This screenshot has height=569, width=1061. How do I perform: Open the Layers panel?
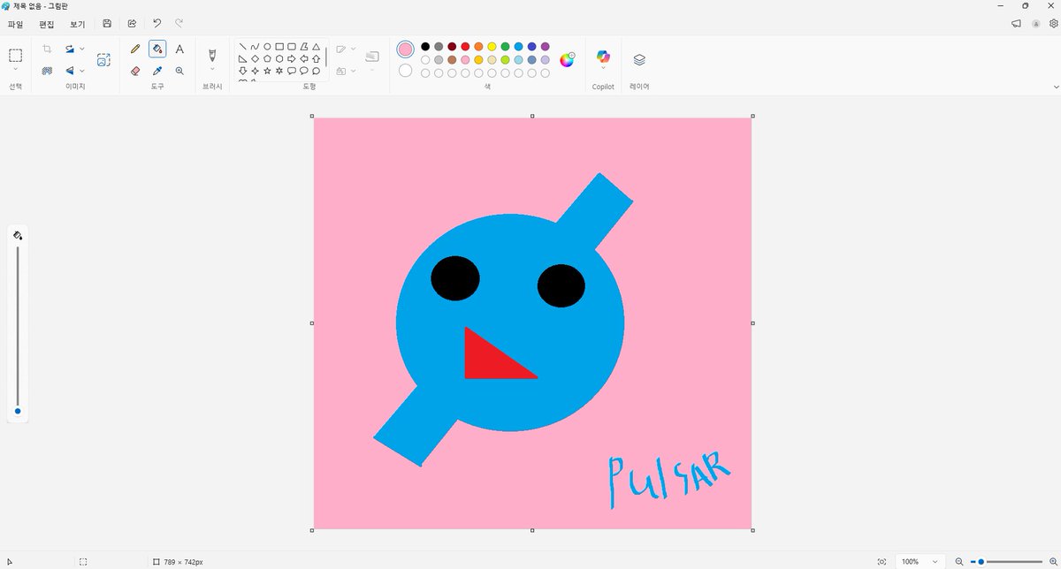638,59
